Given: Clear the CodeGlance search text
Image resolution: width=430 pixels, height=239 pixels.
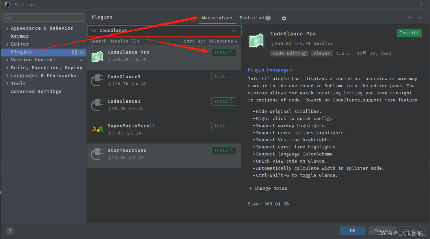Looking at the screenshot, I should 234,31.
